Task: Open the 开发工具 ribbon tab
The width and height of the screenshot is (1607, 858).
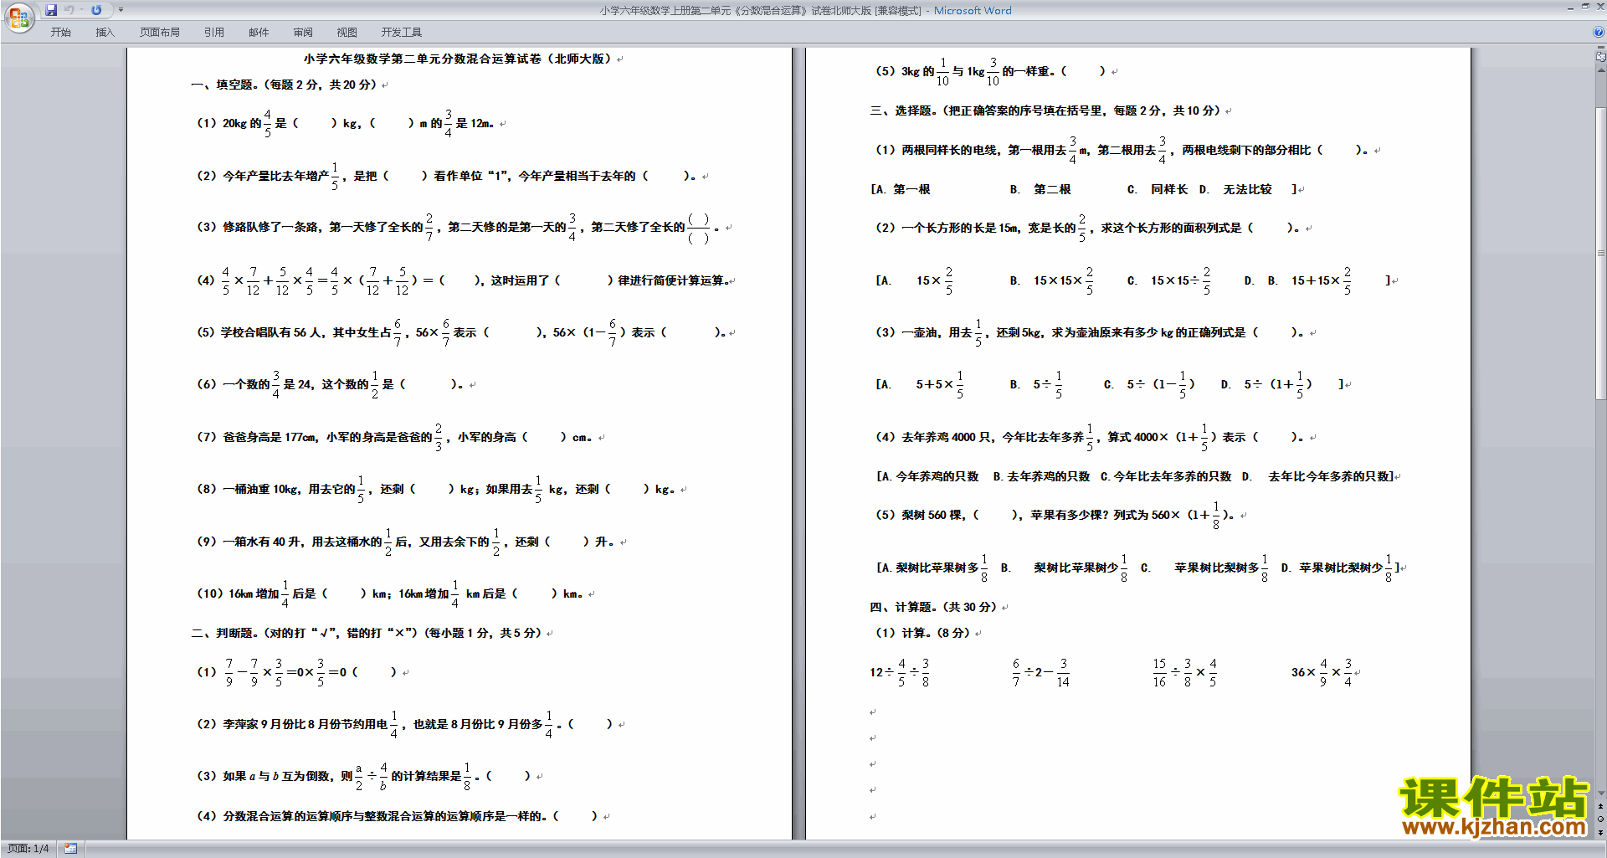Action: (x=402, y=33)
